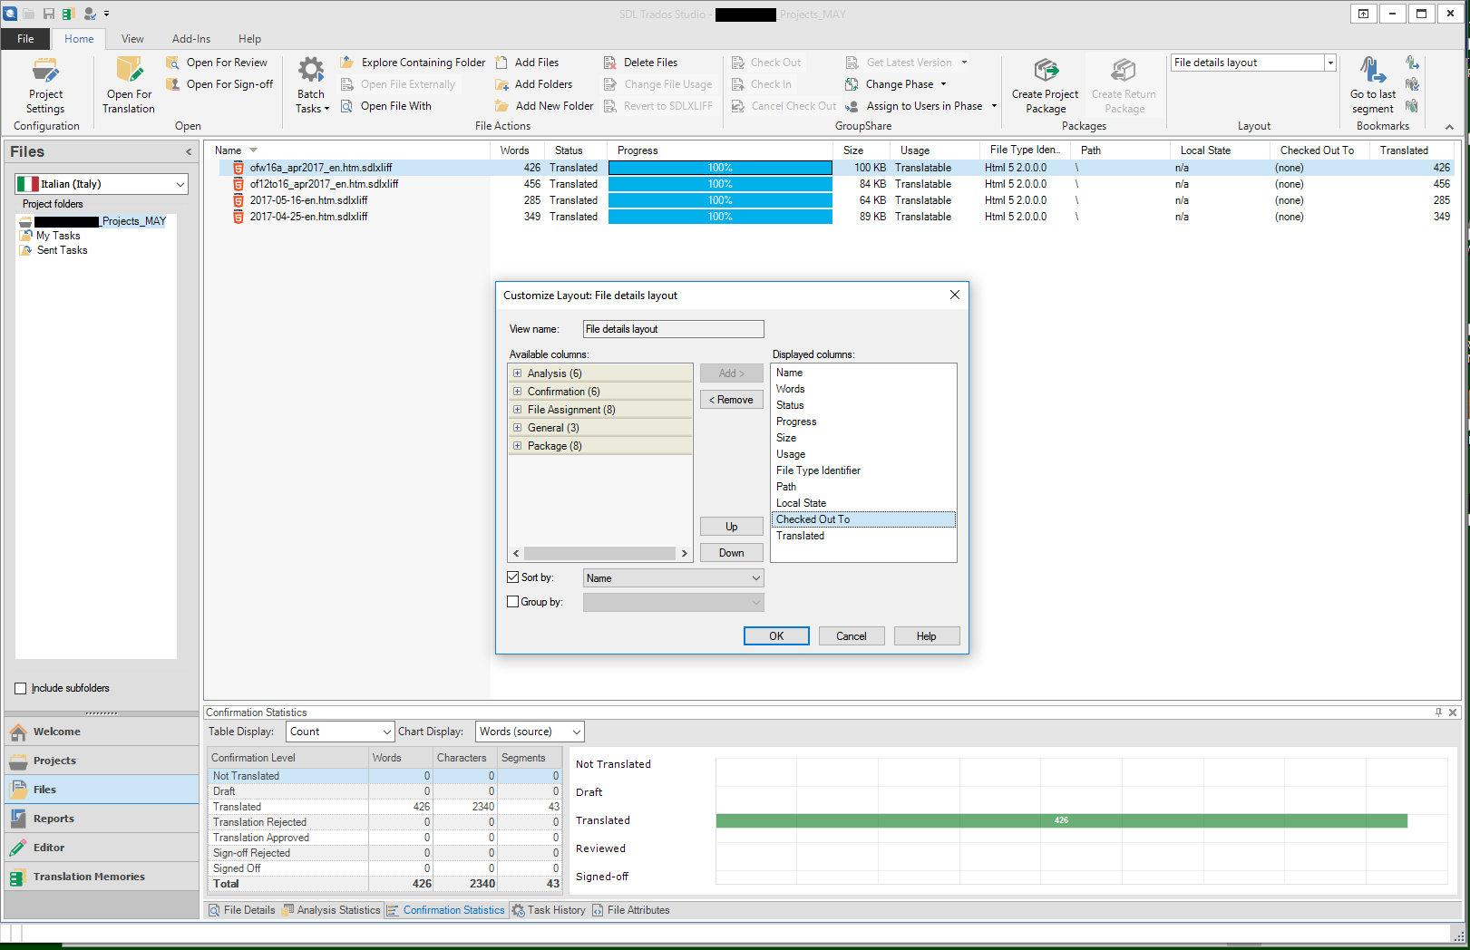Switch to the Analysis Statistics tab
Screen dimensions: 1470x950
331,910
